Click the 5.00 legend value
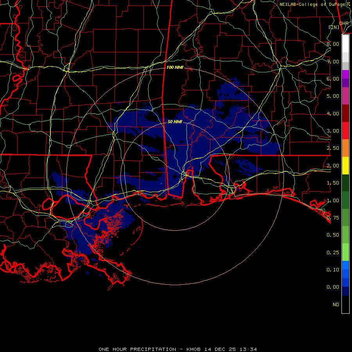This screenshot has width=352, height=352. (333, 96)
